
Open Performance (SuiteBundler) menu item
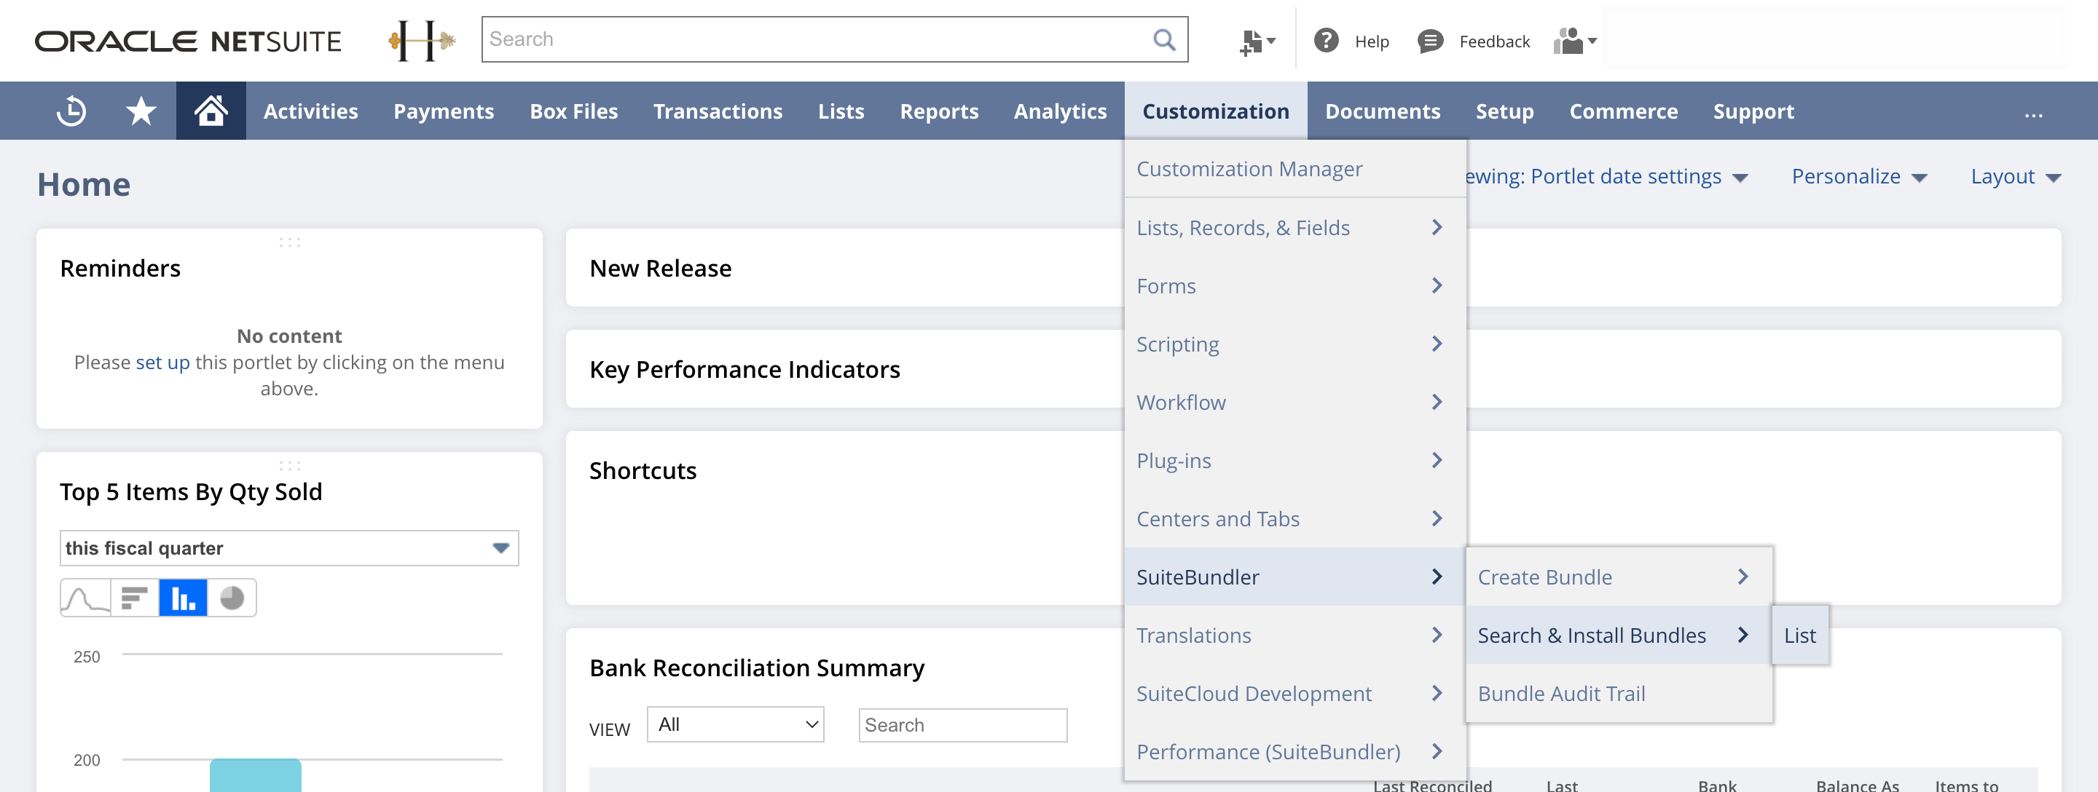[x=1295, y=751]
